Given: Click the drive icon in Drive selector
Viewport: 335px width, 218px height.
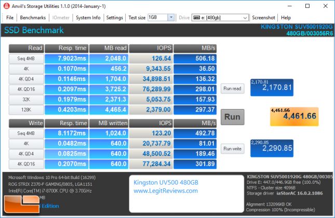Looking at the screenshot, I should [x=196, y=18].
